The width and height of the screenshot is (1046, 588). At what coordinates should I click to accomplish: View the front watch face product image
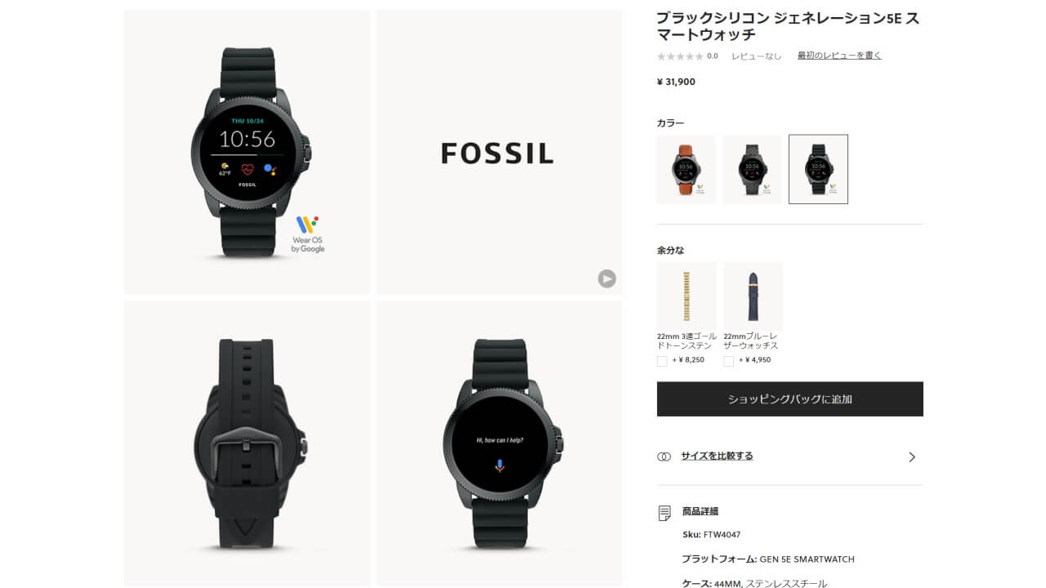[247, 152]
